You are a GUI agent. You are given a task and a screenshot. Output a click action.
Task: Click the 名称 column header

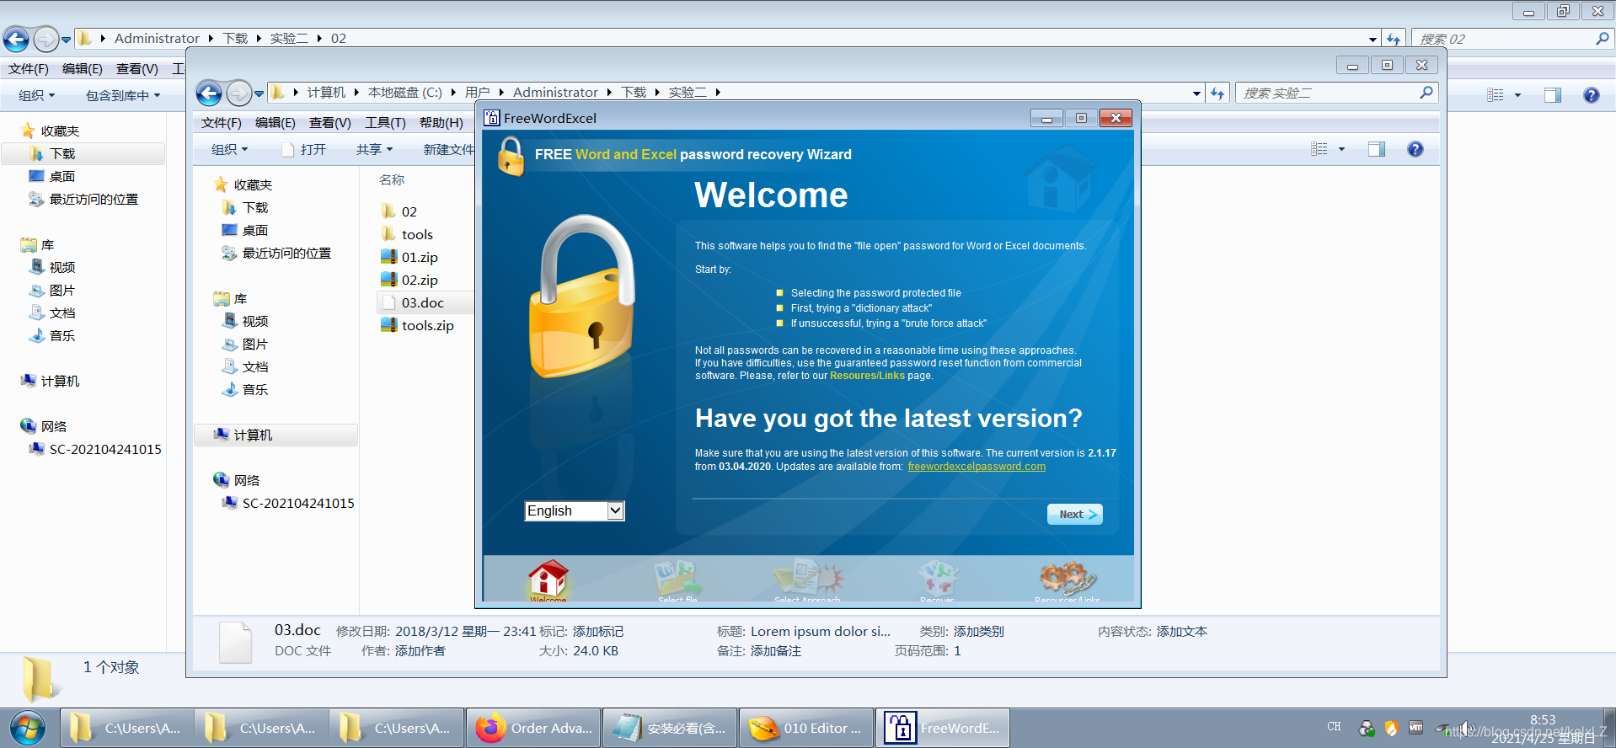tap(392, 179)
